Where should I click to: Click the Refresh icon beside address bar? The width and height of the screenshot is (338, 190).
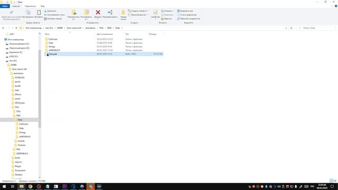[291, 28]
